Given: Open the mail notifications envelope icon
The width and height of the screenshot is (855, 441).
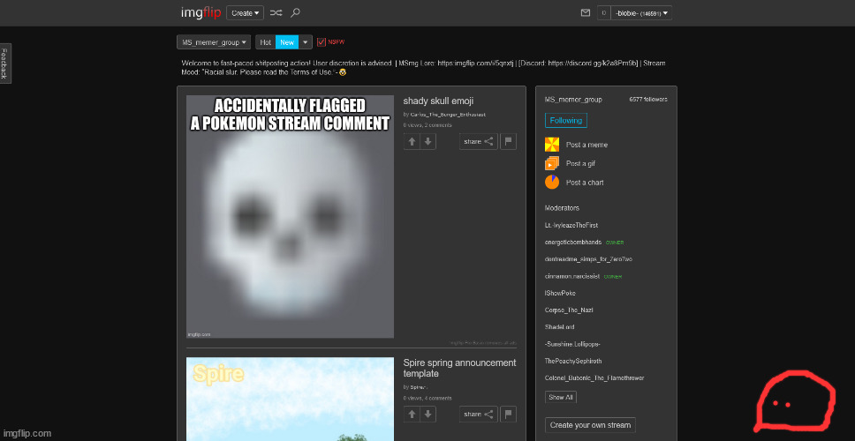Looking at the screenshot, I should pos(585,13).
